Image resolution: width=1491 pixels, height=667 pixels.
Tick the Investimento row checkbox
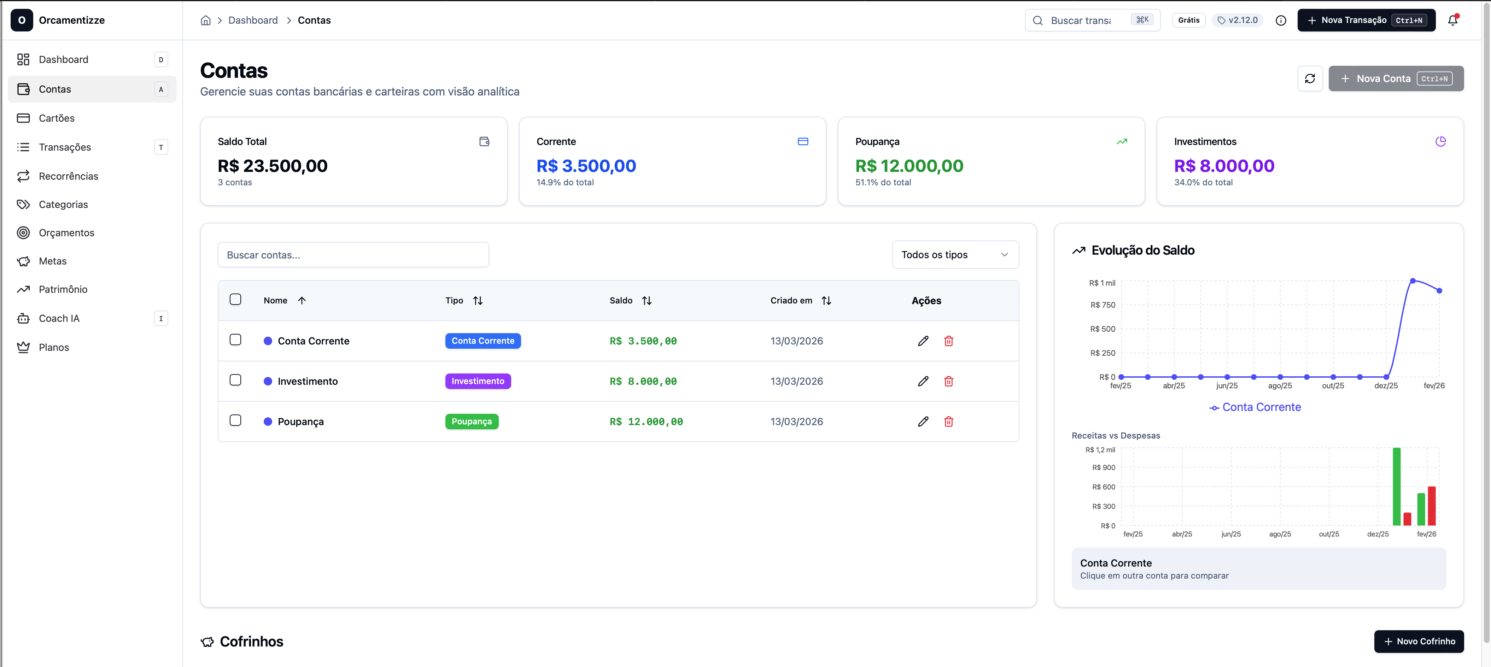235,381
